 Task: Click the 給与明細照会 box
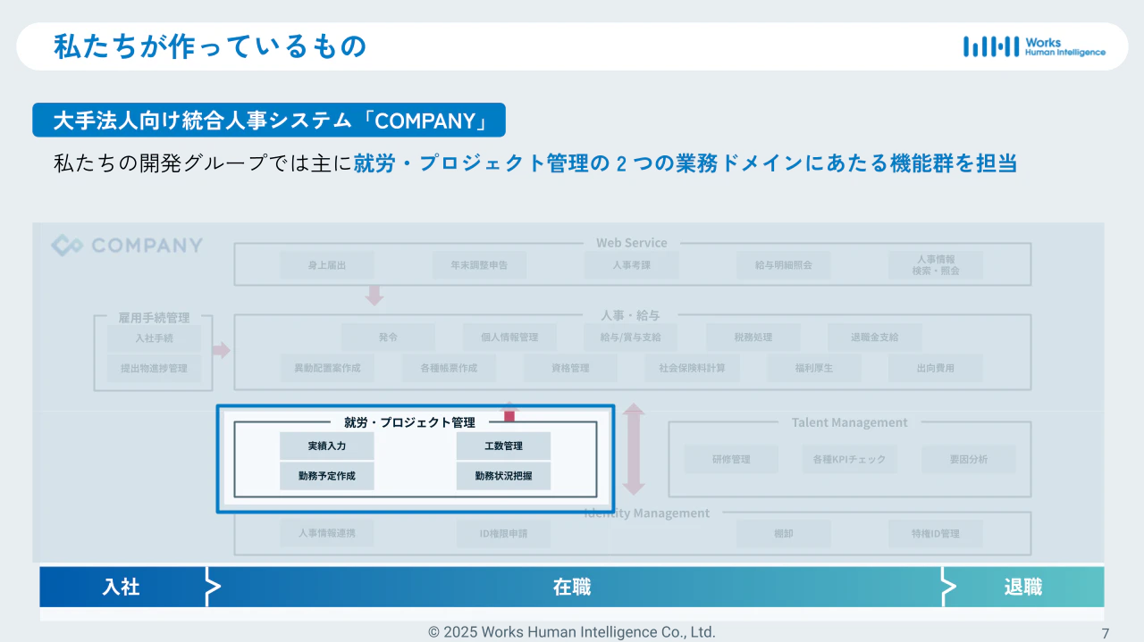(784, 265)
